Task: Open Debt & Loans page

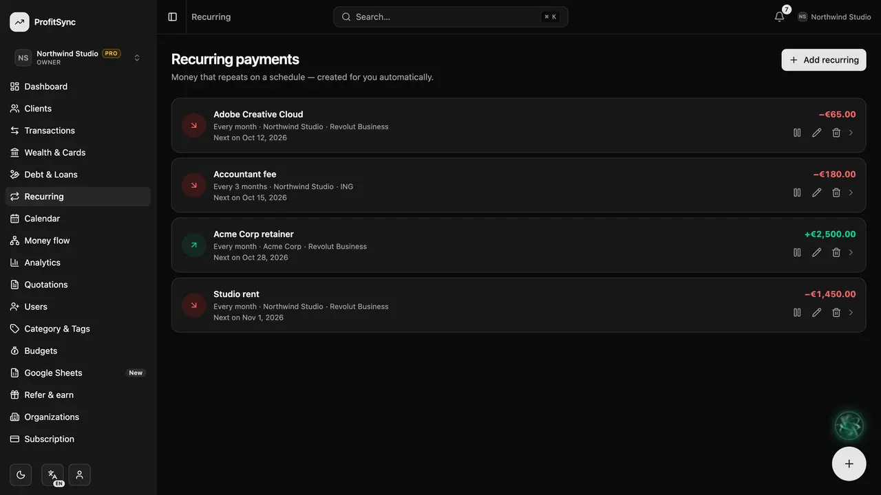Action: 78,175
